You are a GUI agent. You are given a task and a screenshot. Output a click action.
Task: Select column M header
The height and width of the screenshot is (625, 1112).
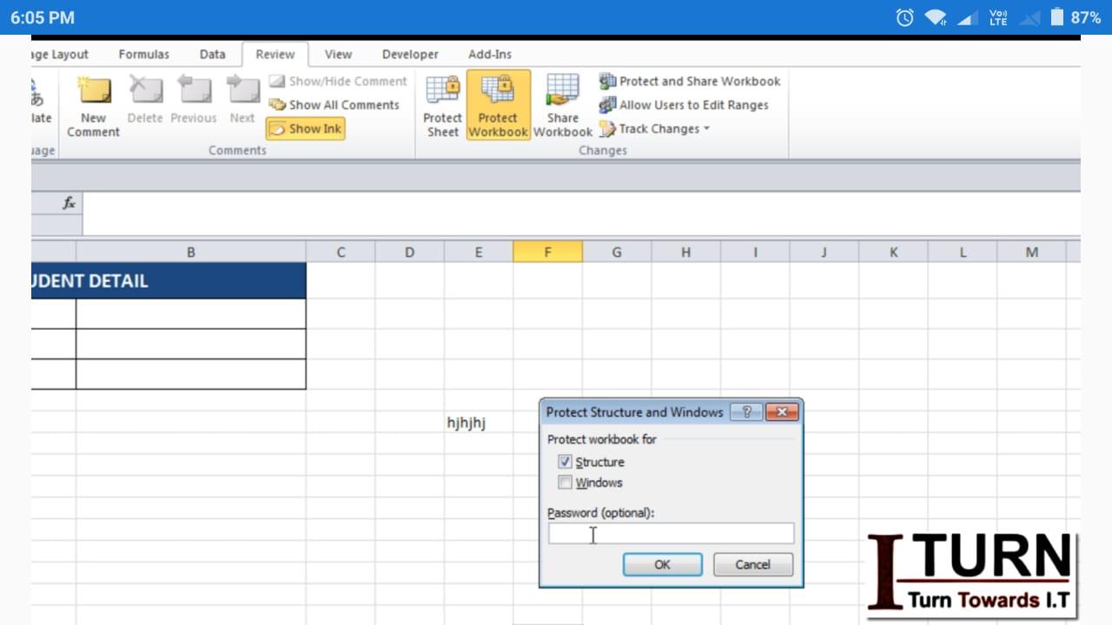(1031, 252)
